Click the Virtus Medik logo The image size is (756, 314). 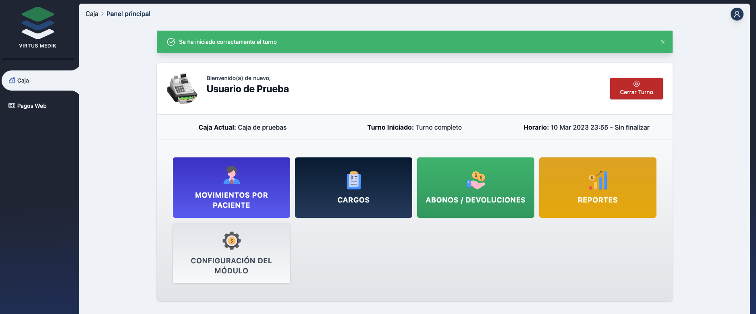click(x=37, y=24)
